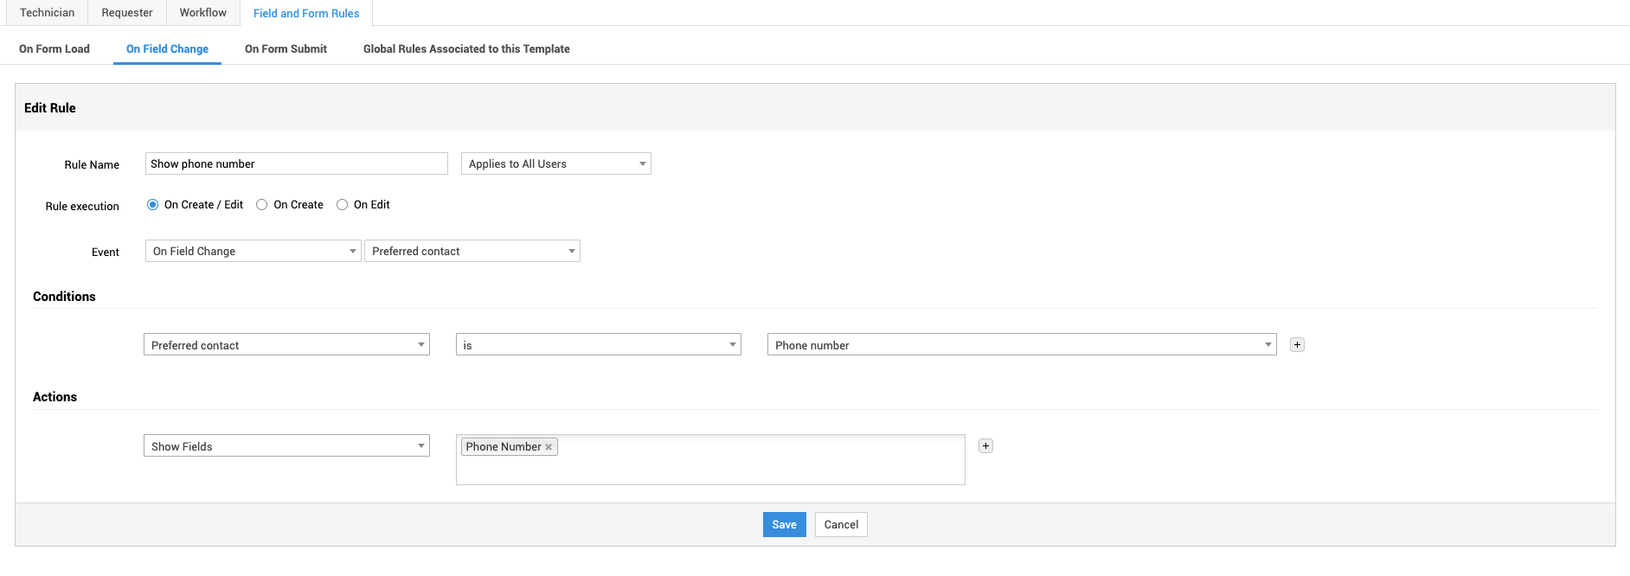Choose the On Edit radio option
This screenshot has width=1630, height=576.
343,205
